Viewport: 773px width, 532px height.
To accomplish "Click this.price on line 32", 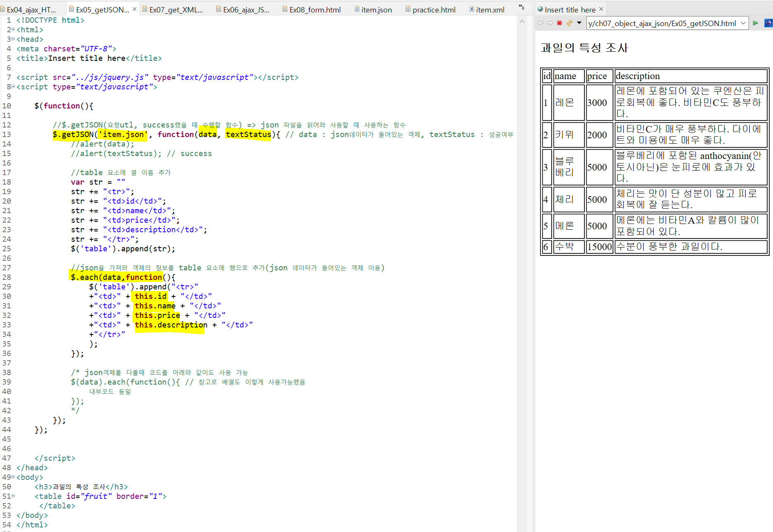I will coord(158,315).
